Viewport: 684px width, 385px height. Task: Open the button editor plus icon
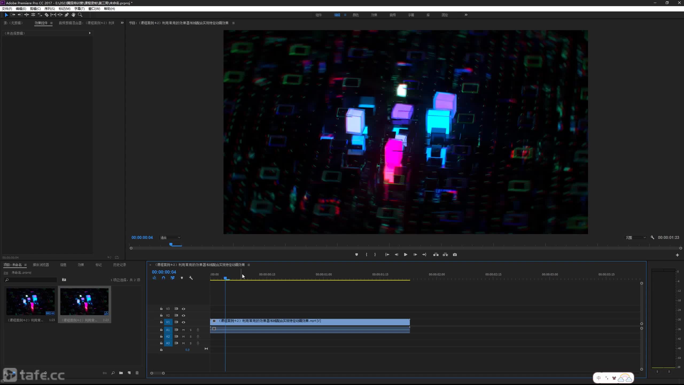tap(677, 255)
